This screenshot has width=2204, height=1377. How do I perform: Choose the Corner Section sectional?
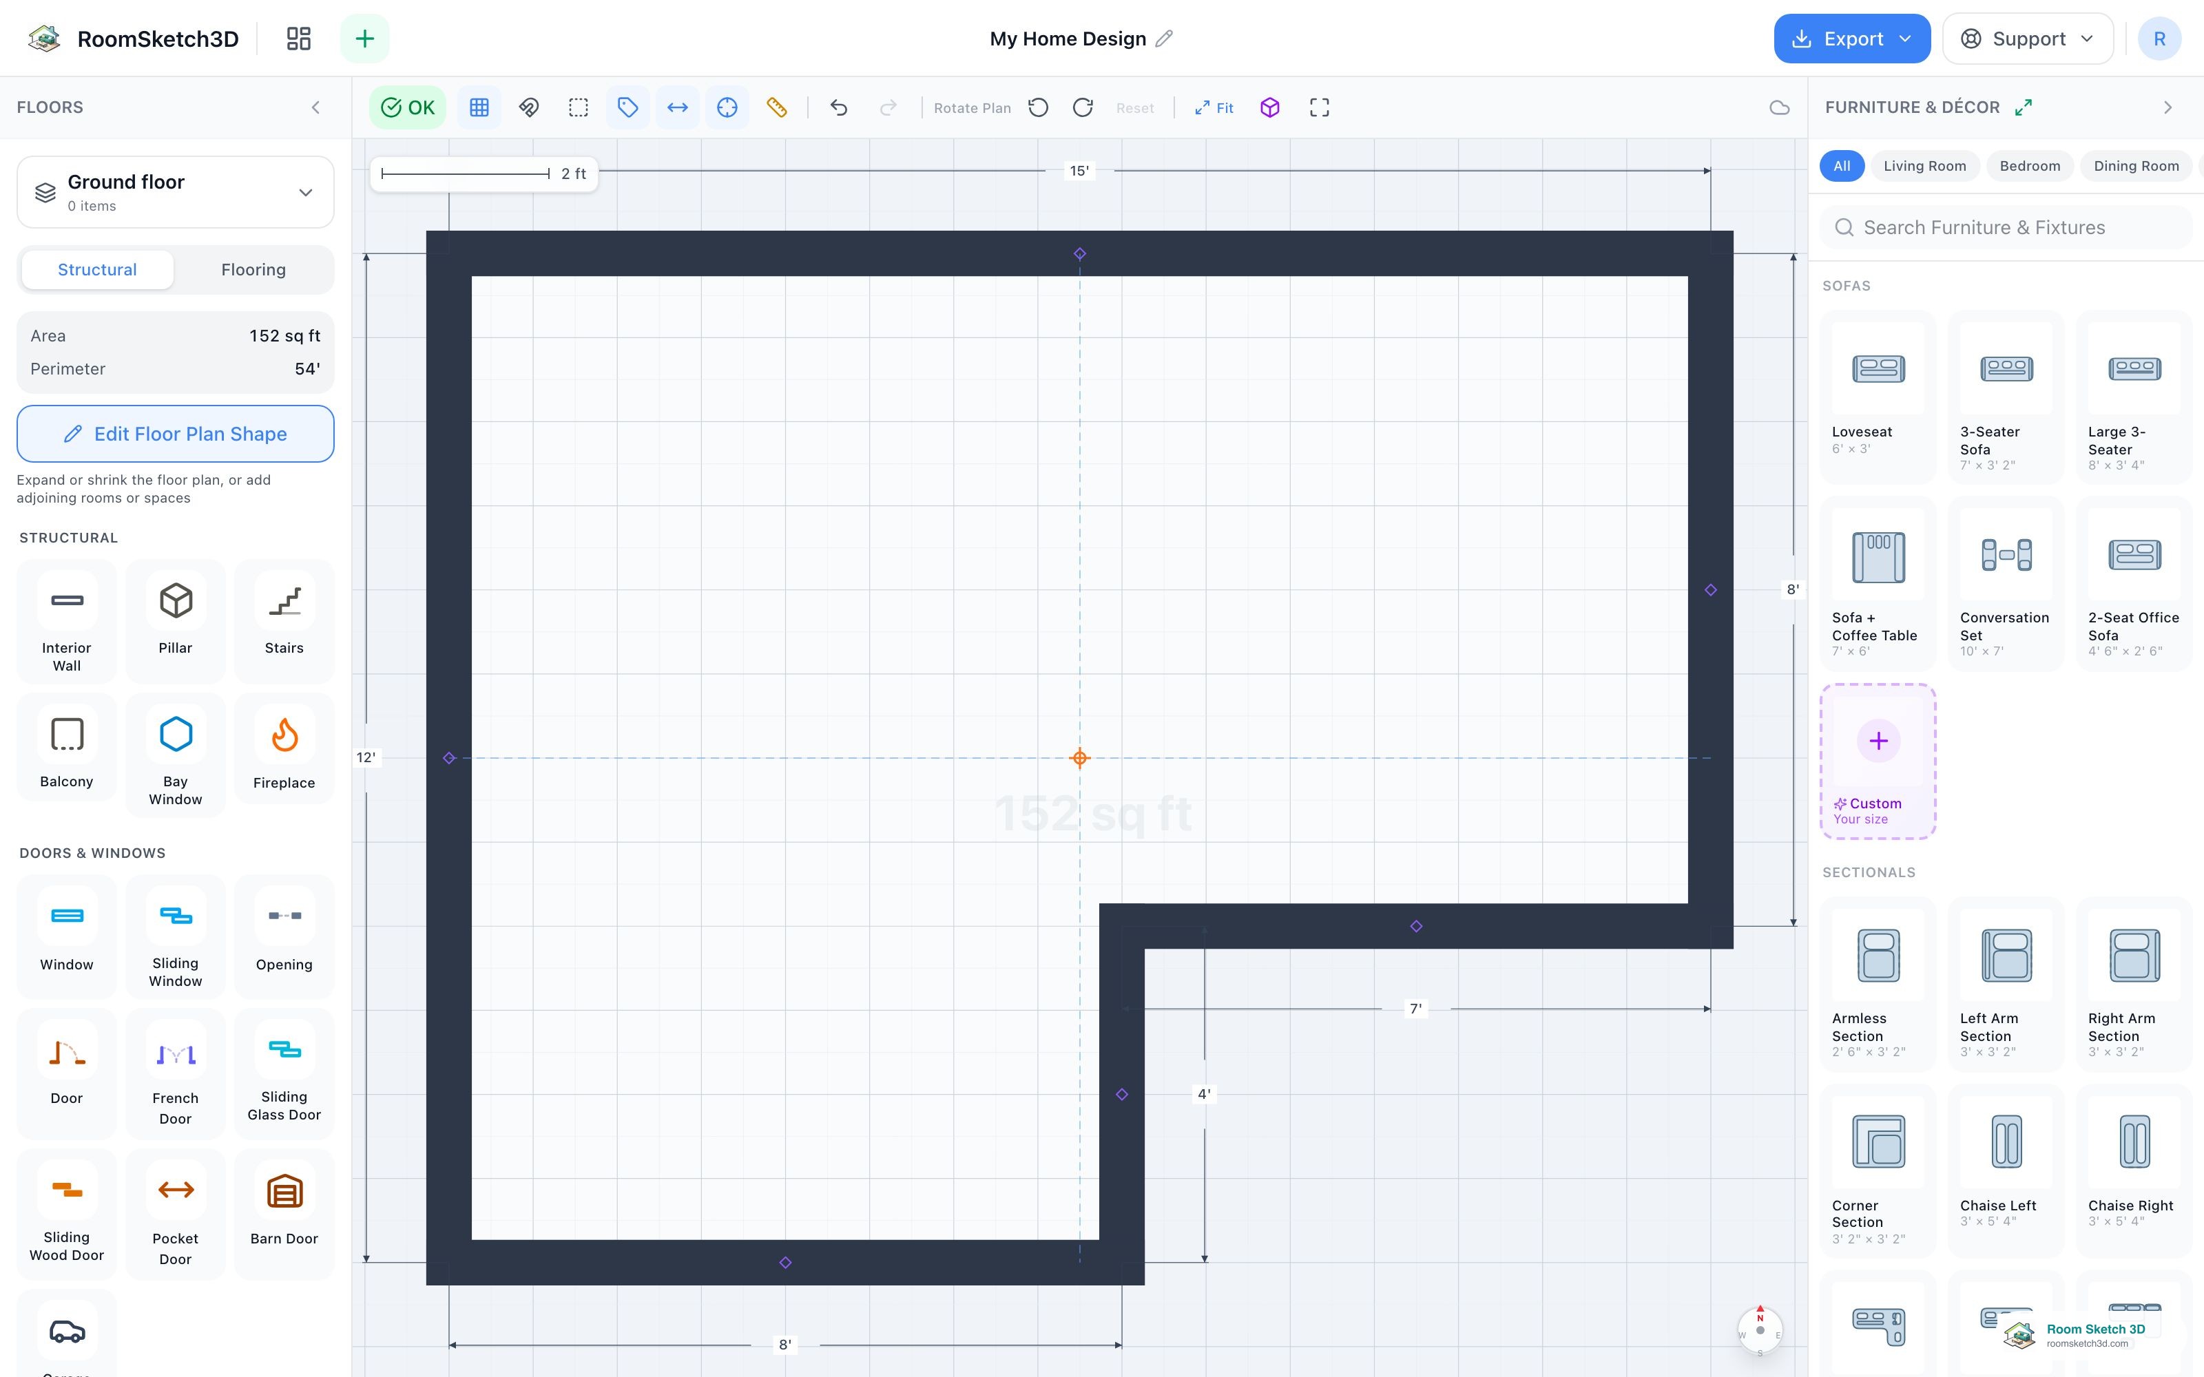pos(1878,1171)
